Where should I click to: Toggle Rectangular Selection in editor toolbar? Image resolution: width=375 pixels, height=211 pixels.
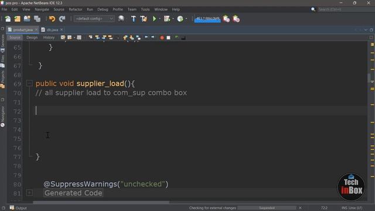[117, 38]
